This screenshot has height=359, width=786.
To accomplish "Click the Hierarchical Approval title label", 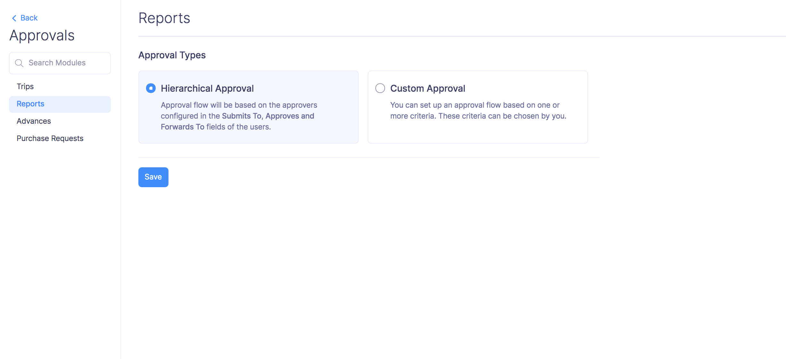I will (x=207, y=88).
